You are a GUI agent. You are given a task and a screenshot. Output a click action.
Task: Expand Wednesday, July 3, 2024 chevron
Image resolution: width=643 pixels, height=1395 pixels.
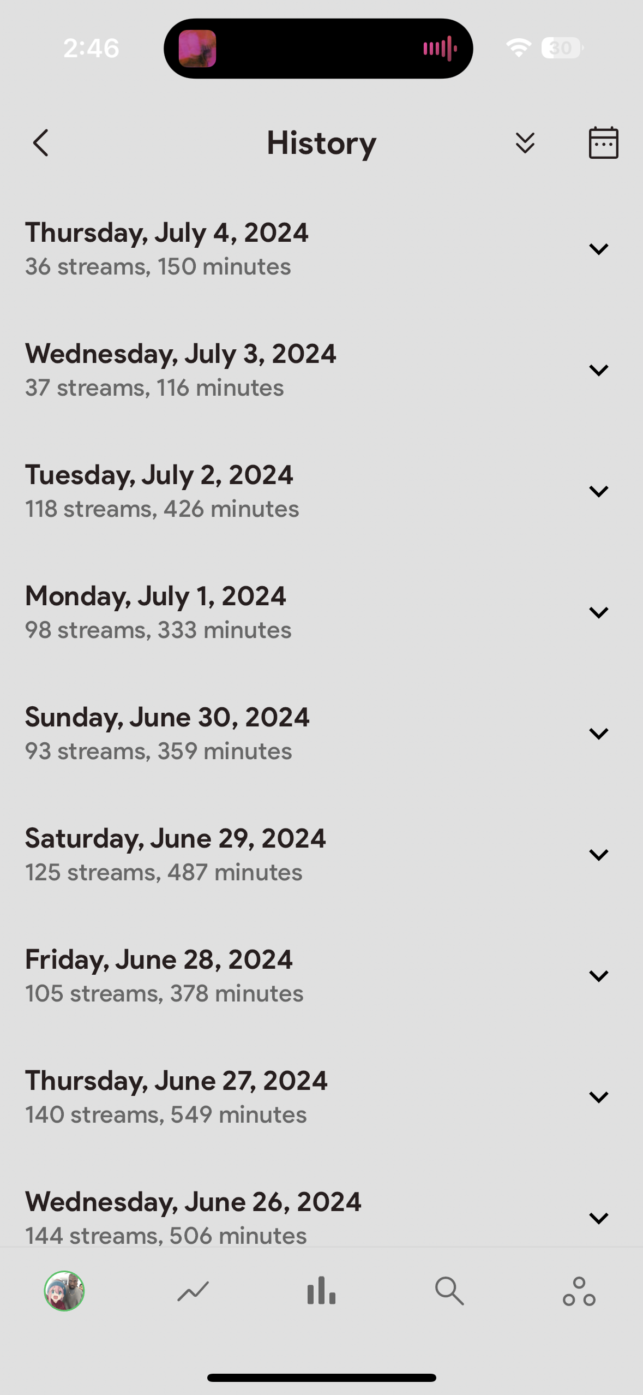pyautogui.click(x=598, y=370)
